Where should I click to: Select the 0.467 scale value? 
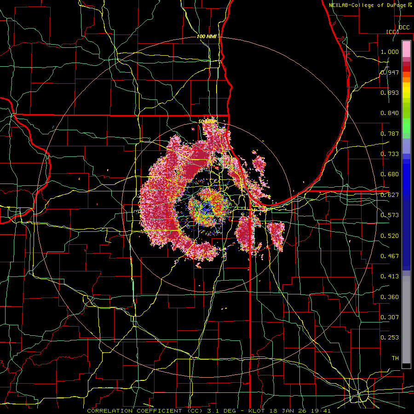[390, 256]
